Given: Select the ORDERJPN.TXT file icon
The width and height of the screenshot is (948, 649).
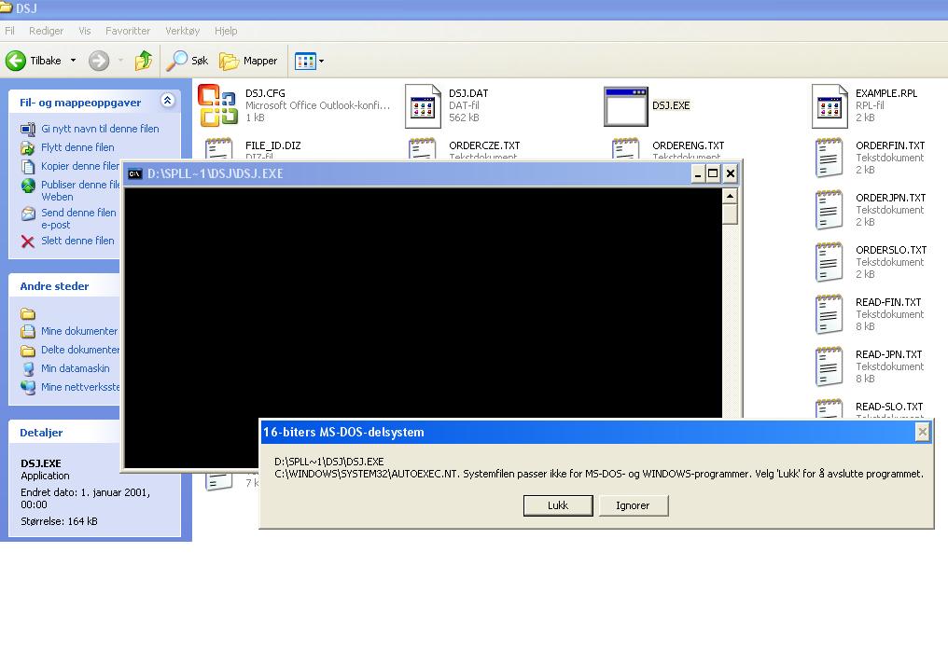Looking at the screenshot, I should pos(829,210).
